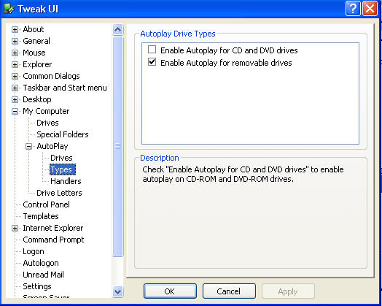Click the tree scrollbar up arrow

coord(118,30)
